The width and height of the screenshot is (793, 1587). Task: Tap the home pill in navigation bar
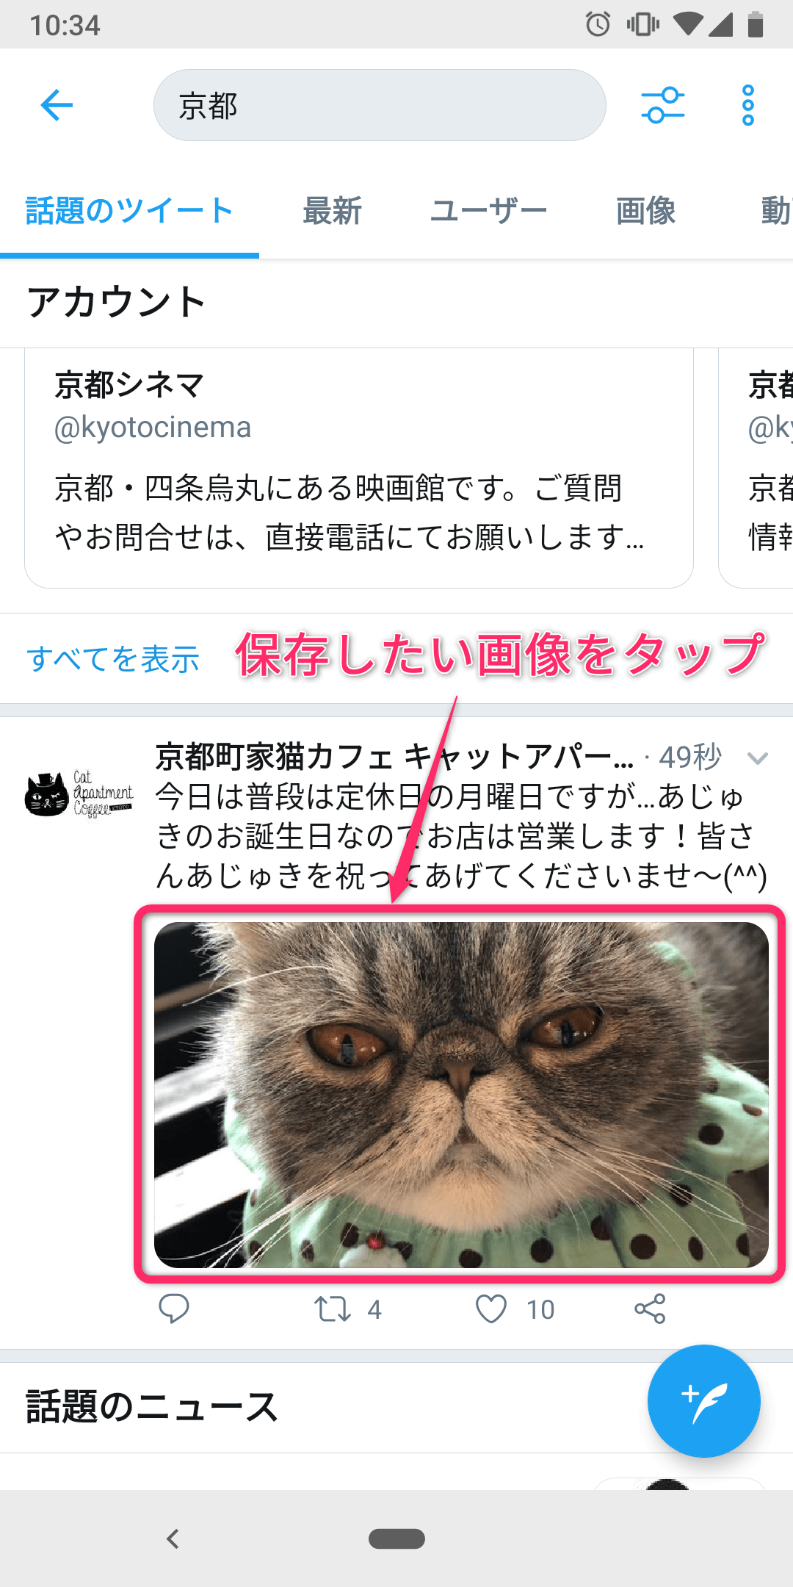[396, 1539]
